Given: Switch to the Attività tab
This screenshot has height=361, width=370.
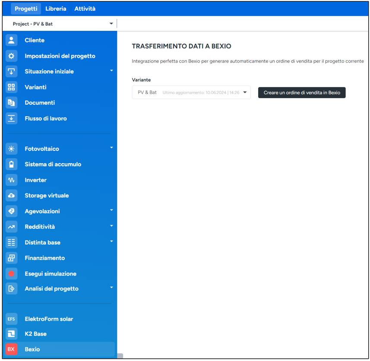Looking at the screenshot, I should (85, 9).
